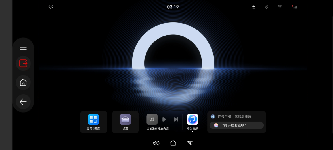Viewport: 333px width, 150px height.
Task: Toggle Bluetooth from the status bar icon
Action: (x=266, y=7)
